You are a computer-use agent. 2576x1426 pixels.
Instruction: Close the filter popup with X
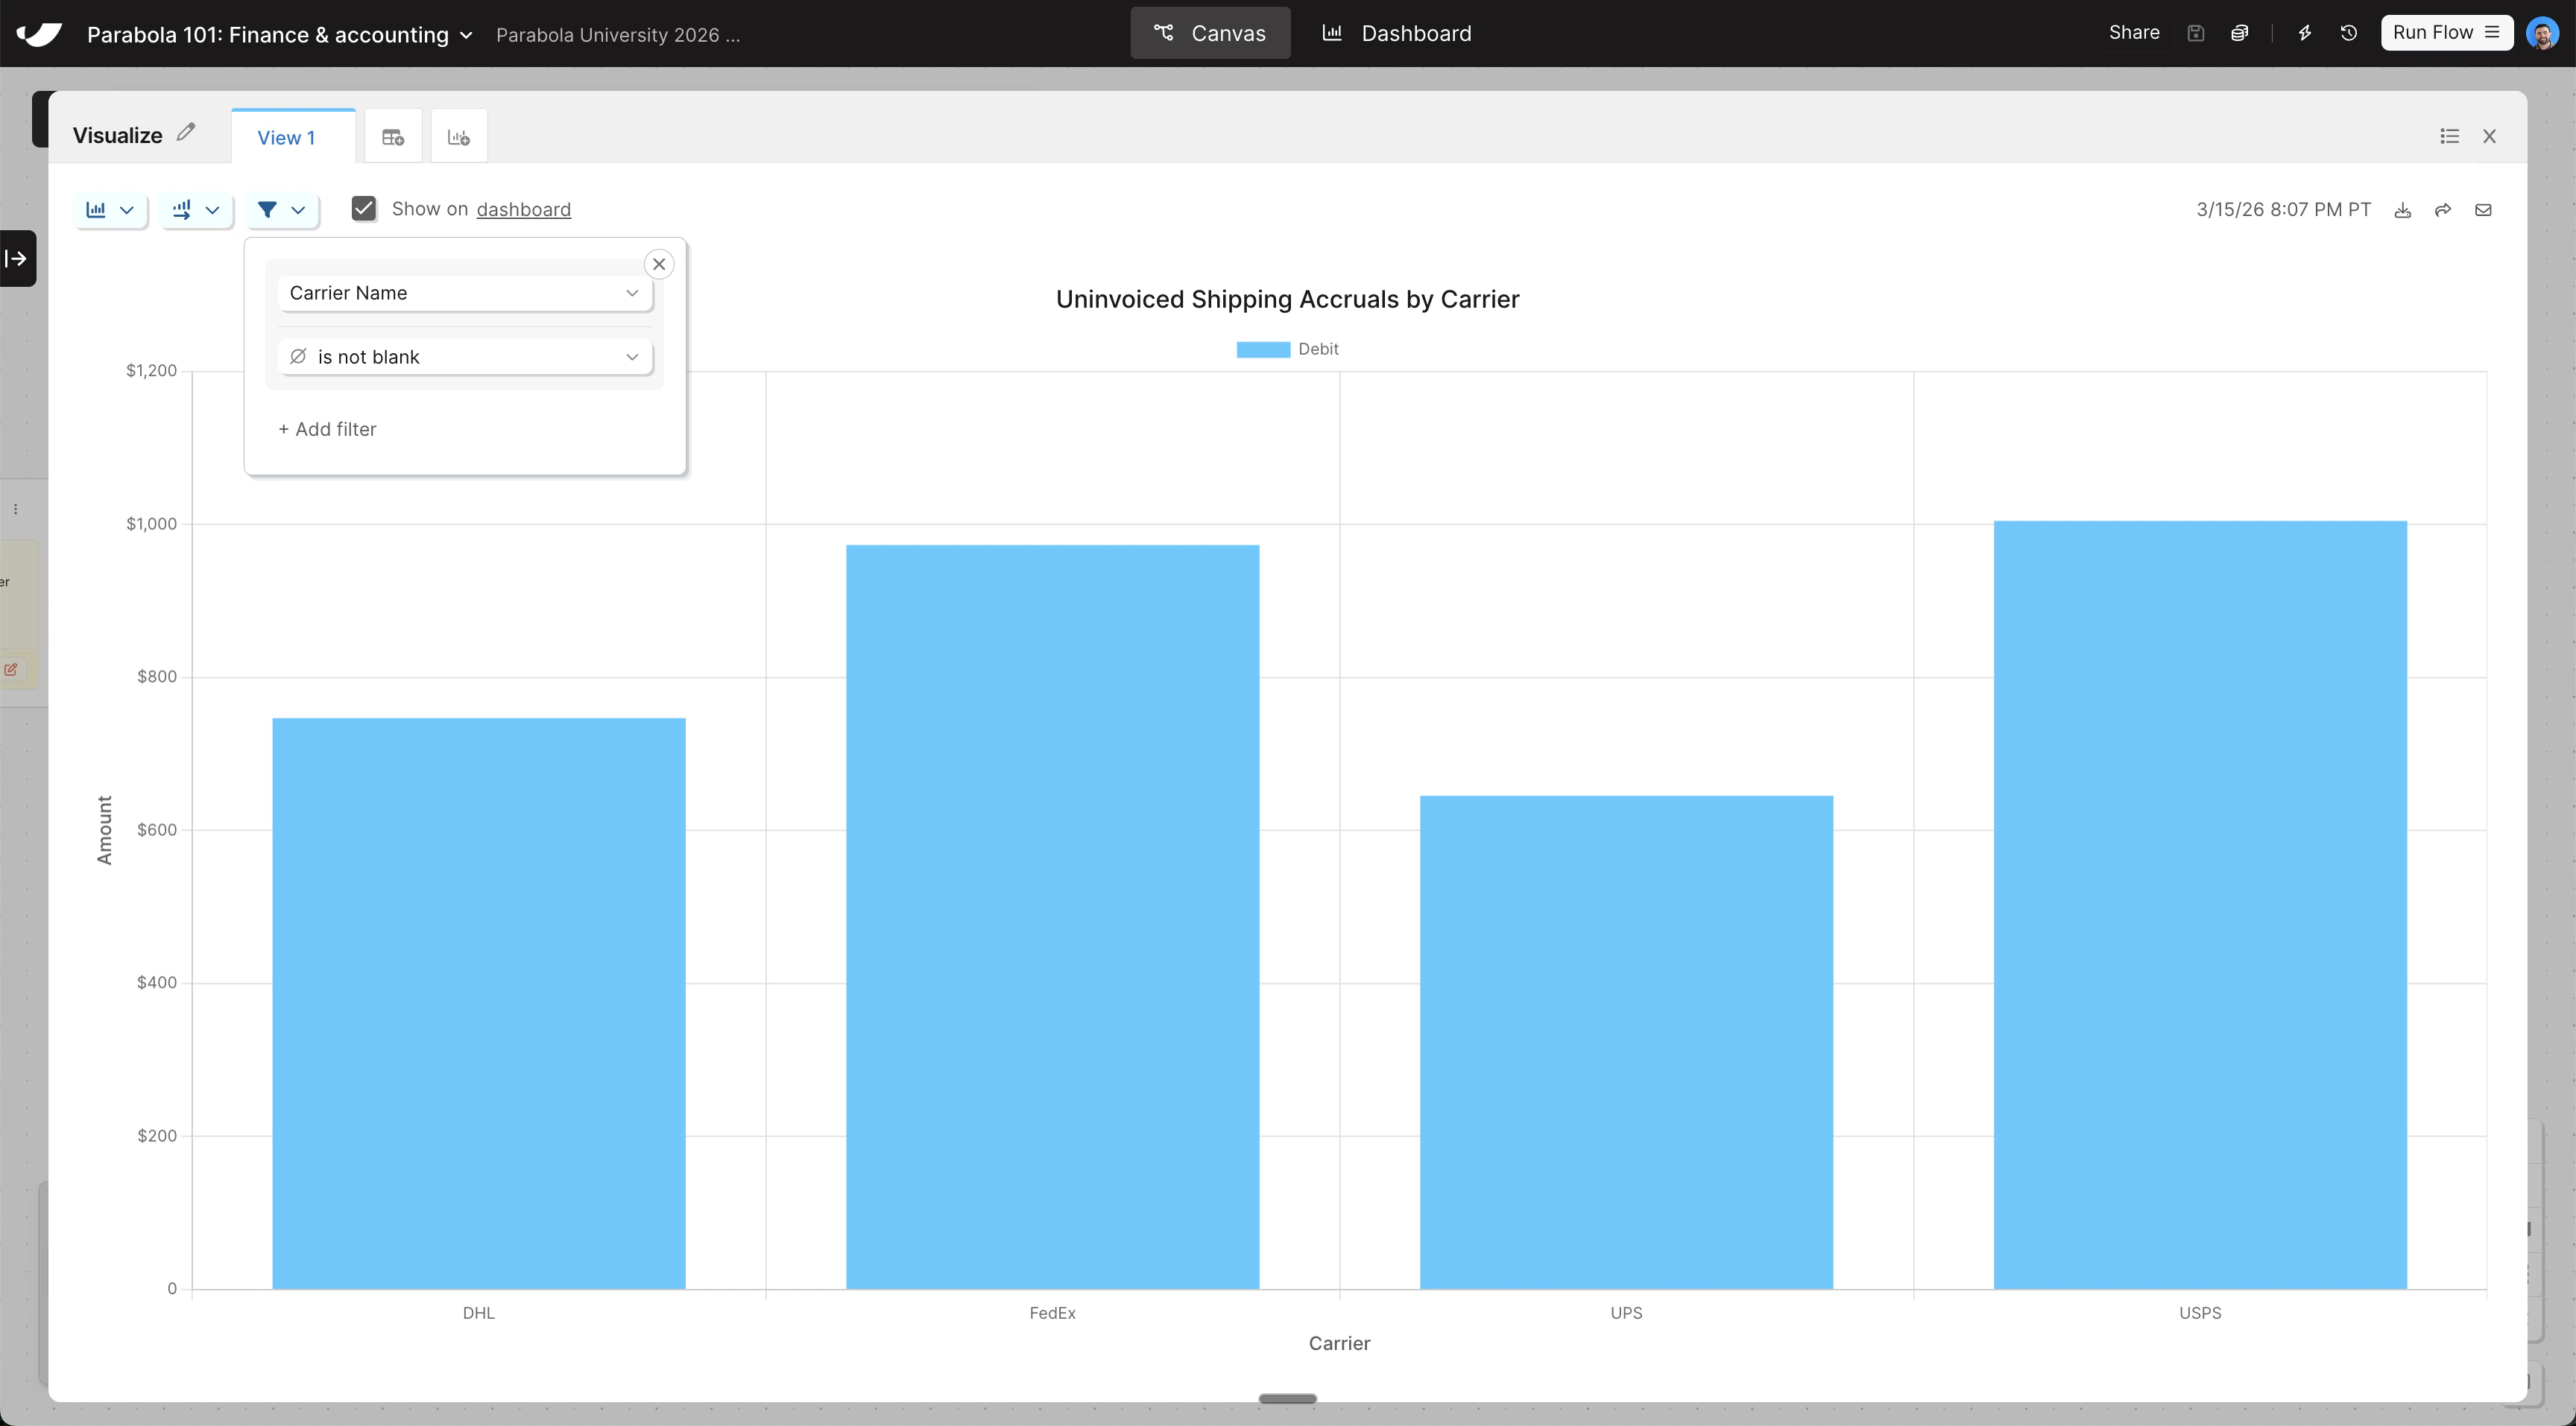[x=659, y=264]
